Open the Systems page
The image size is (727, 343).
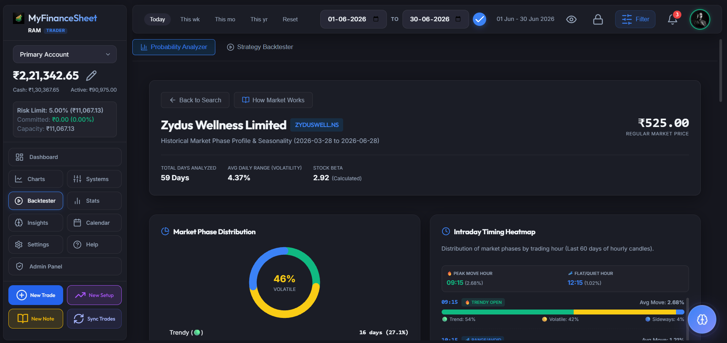point(94,179)
